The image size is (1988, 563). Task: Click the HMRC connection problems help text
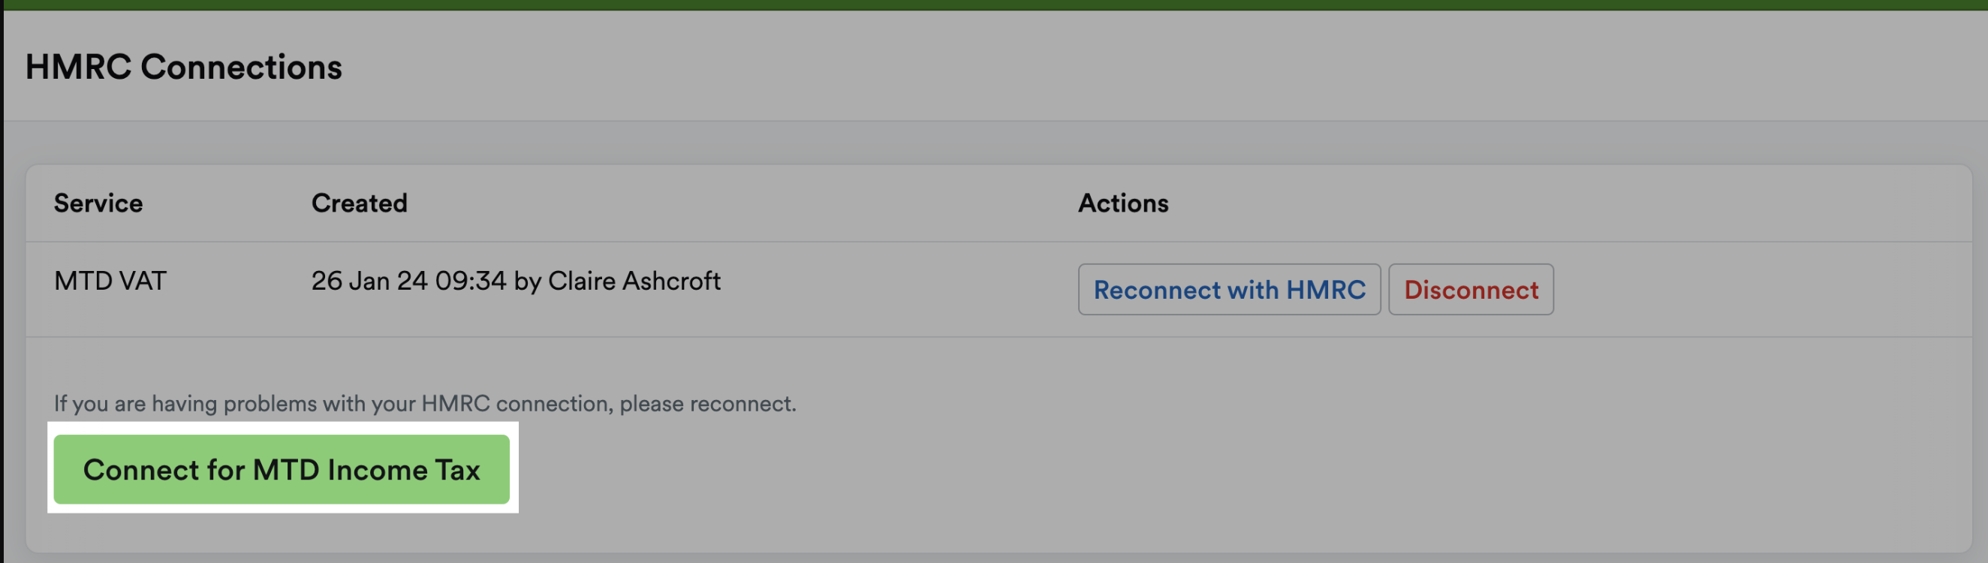coord(424,403)
